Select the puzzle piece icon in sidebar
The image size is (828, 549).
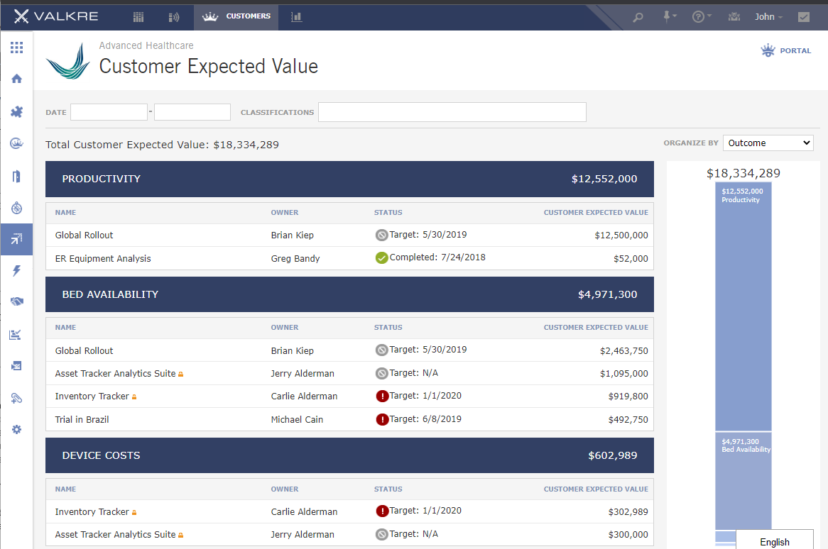tap(17, 111)
